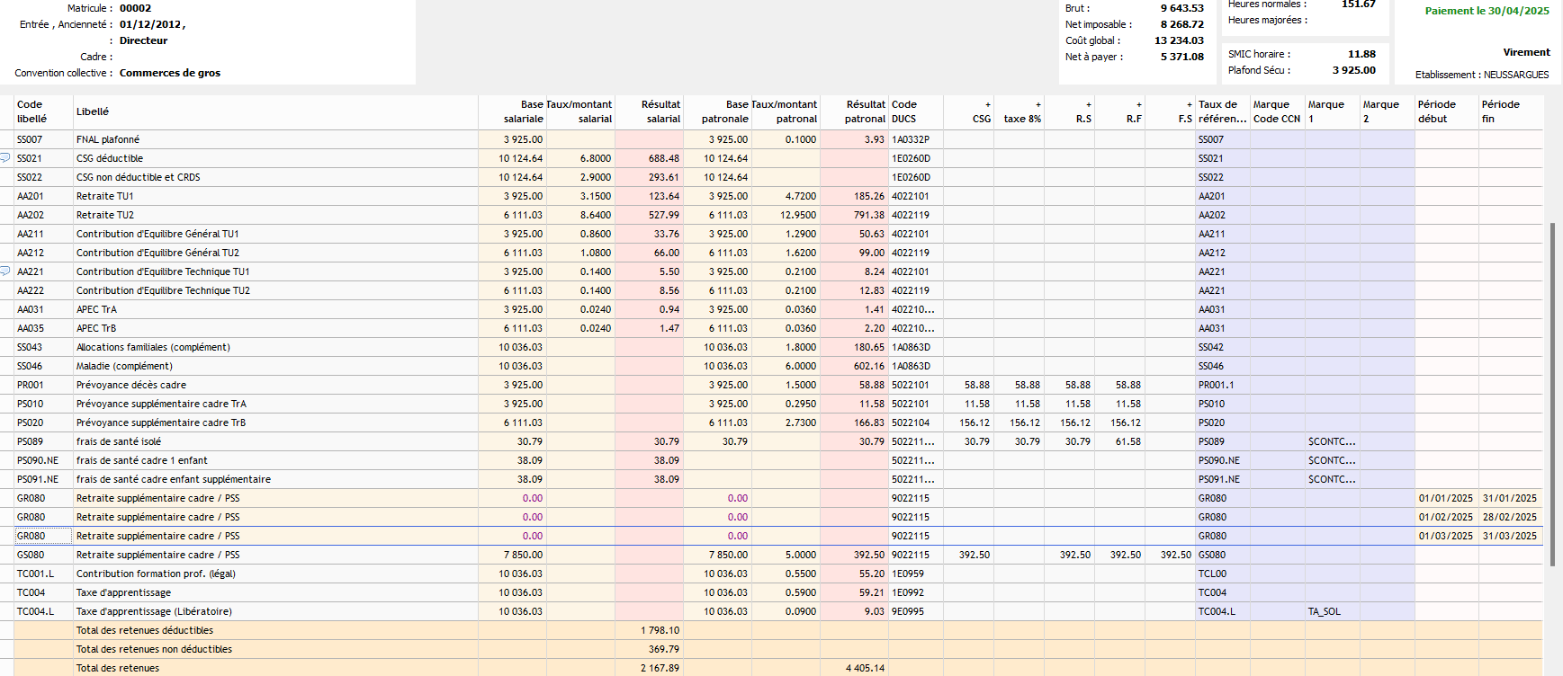Viewport: 1563px width, 676px height.
Task: Click 'frais de santé cadre 1 enfant' label
Action: pos(142,460)
